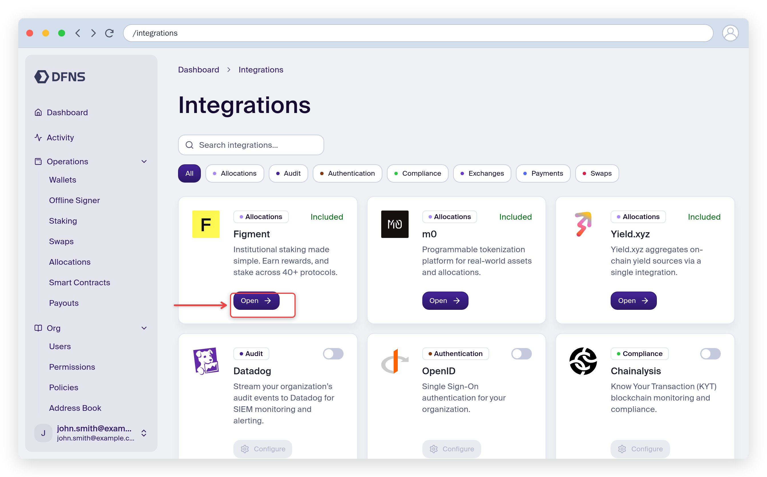Click the Included label on Figment card
The image size is (767, 477).
[x=327, y=217]
